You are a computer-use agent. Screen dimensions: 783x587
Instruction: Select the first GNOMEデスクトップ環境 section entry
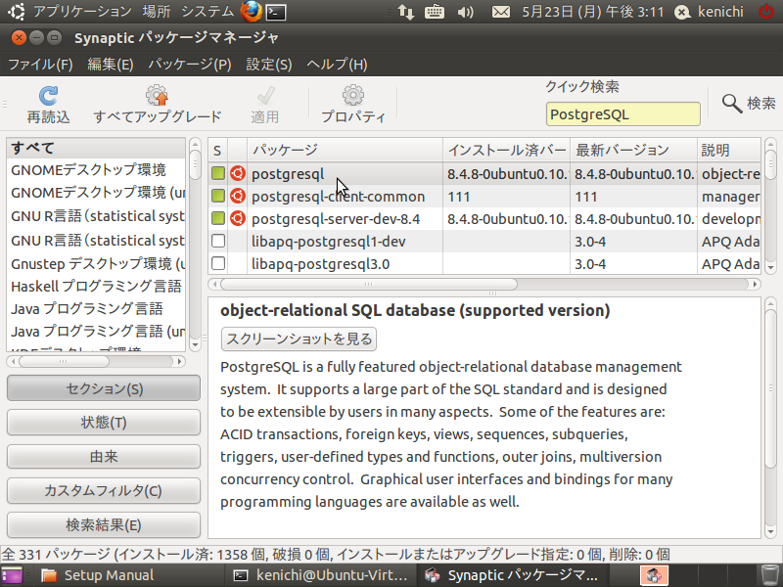96,169
